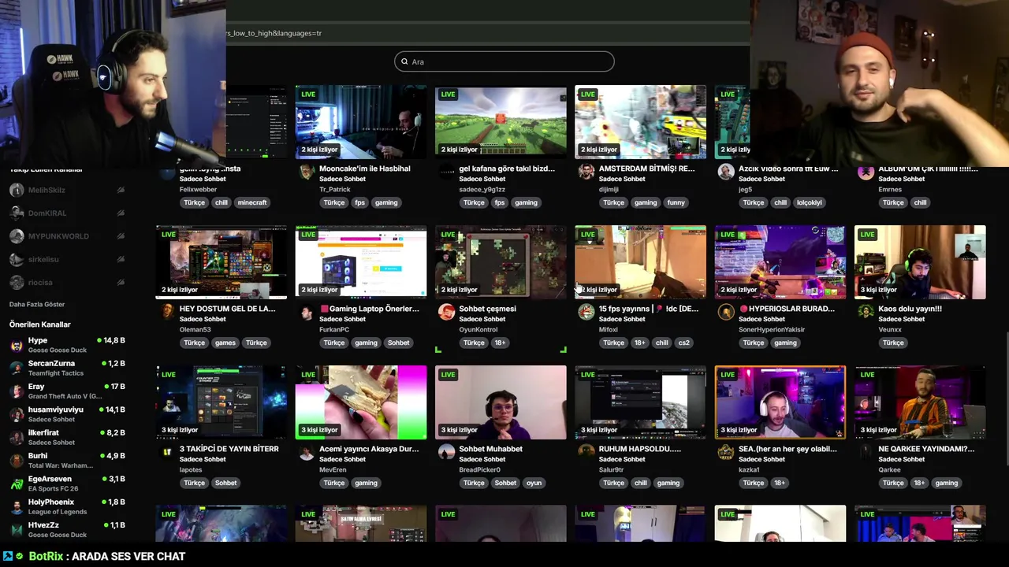Open Mooncake'im ile Hasbihal stream title

pyautogui.click(x=364, y=169)
